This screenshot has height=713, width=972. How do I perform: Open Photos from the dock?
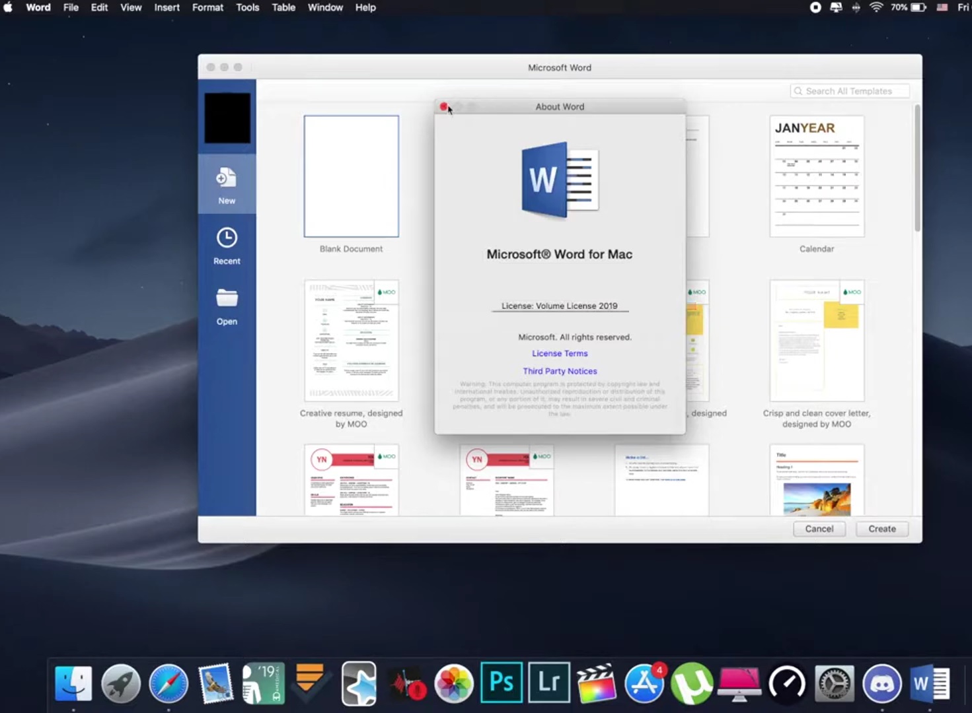[x=454, y=683]
